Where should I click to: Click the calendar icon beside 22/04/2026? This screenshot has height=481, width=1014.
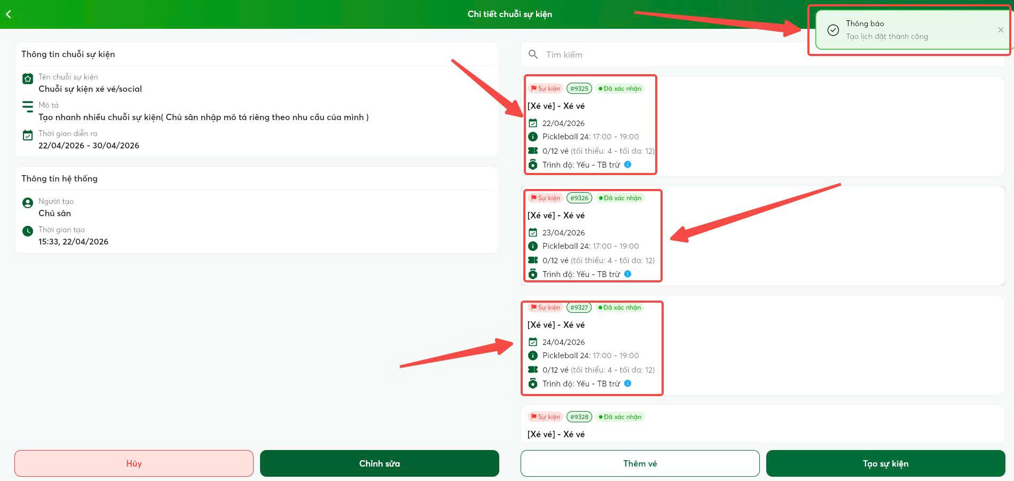[533, 123]
